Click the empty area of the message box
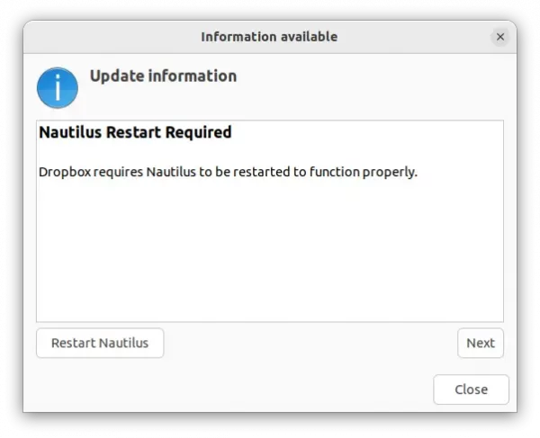Viewport: 540px width, 438px height. [270, 251]
